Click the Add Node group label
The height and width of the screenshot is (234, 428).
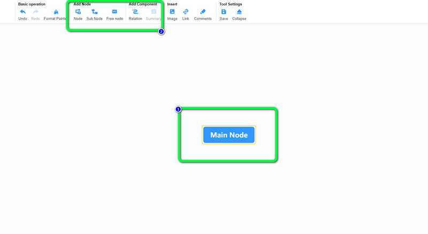click(x=82, y=4)
